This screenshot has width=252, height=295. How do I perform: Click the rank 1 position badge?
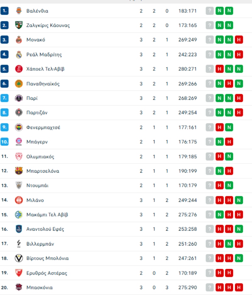tap(4, 11)
